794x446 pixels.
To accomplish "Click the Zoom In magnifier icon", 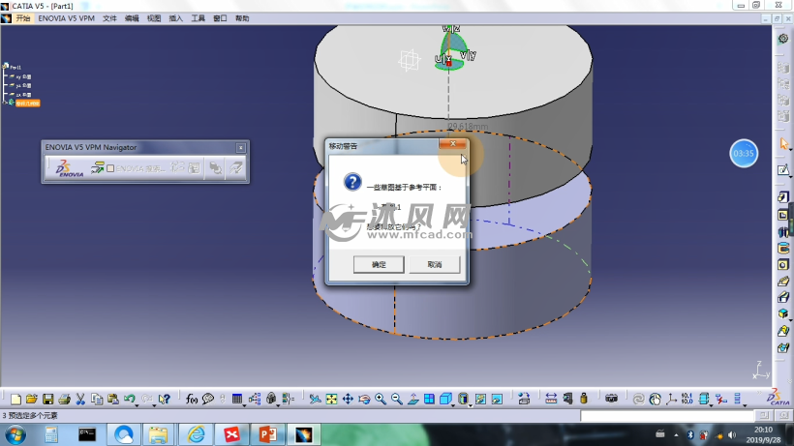I will [x=380, y=399].
